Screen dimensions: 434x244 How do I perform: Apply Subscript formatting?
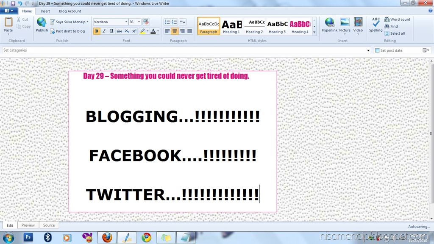127,31
